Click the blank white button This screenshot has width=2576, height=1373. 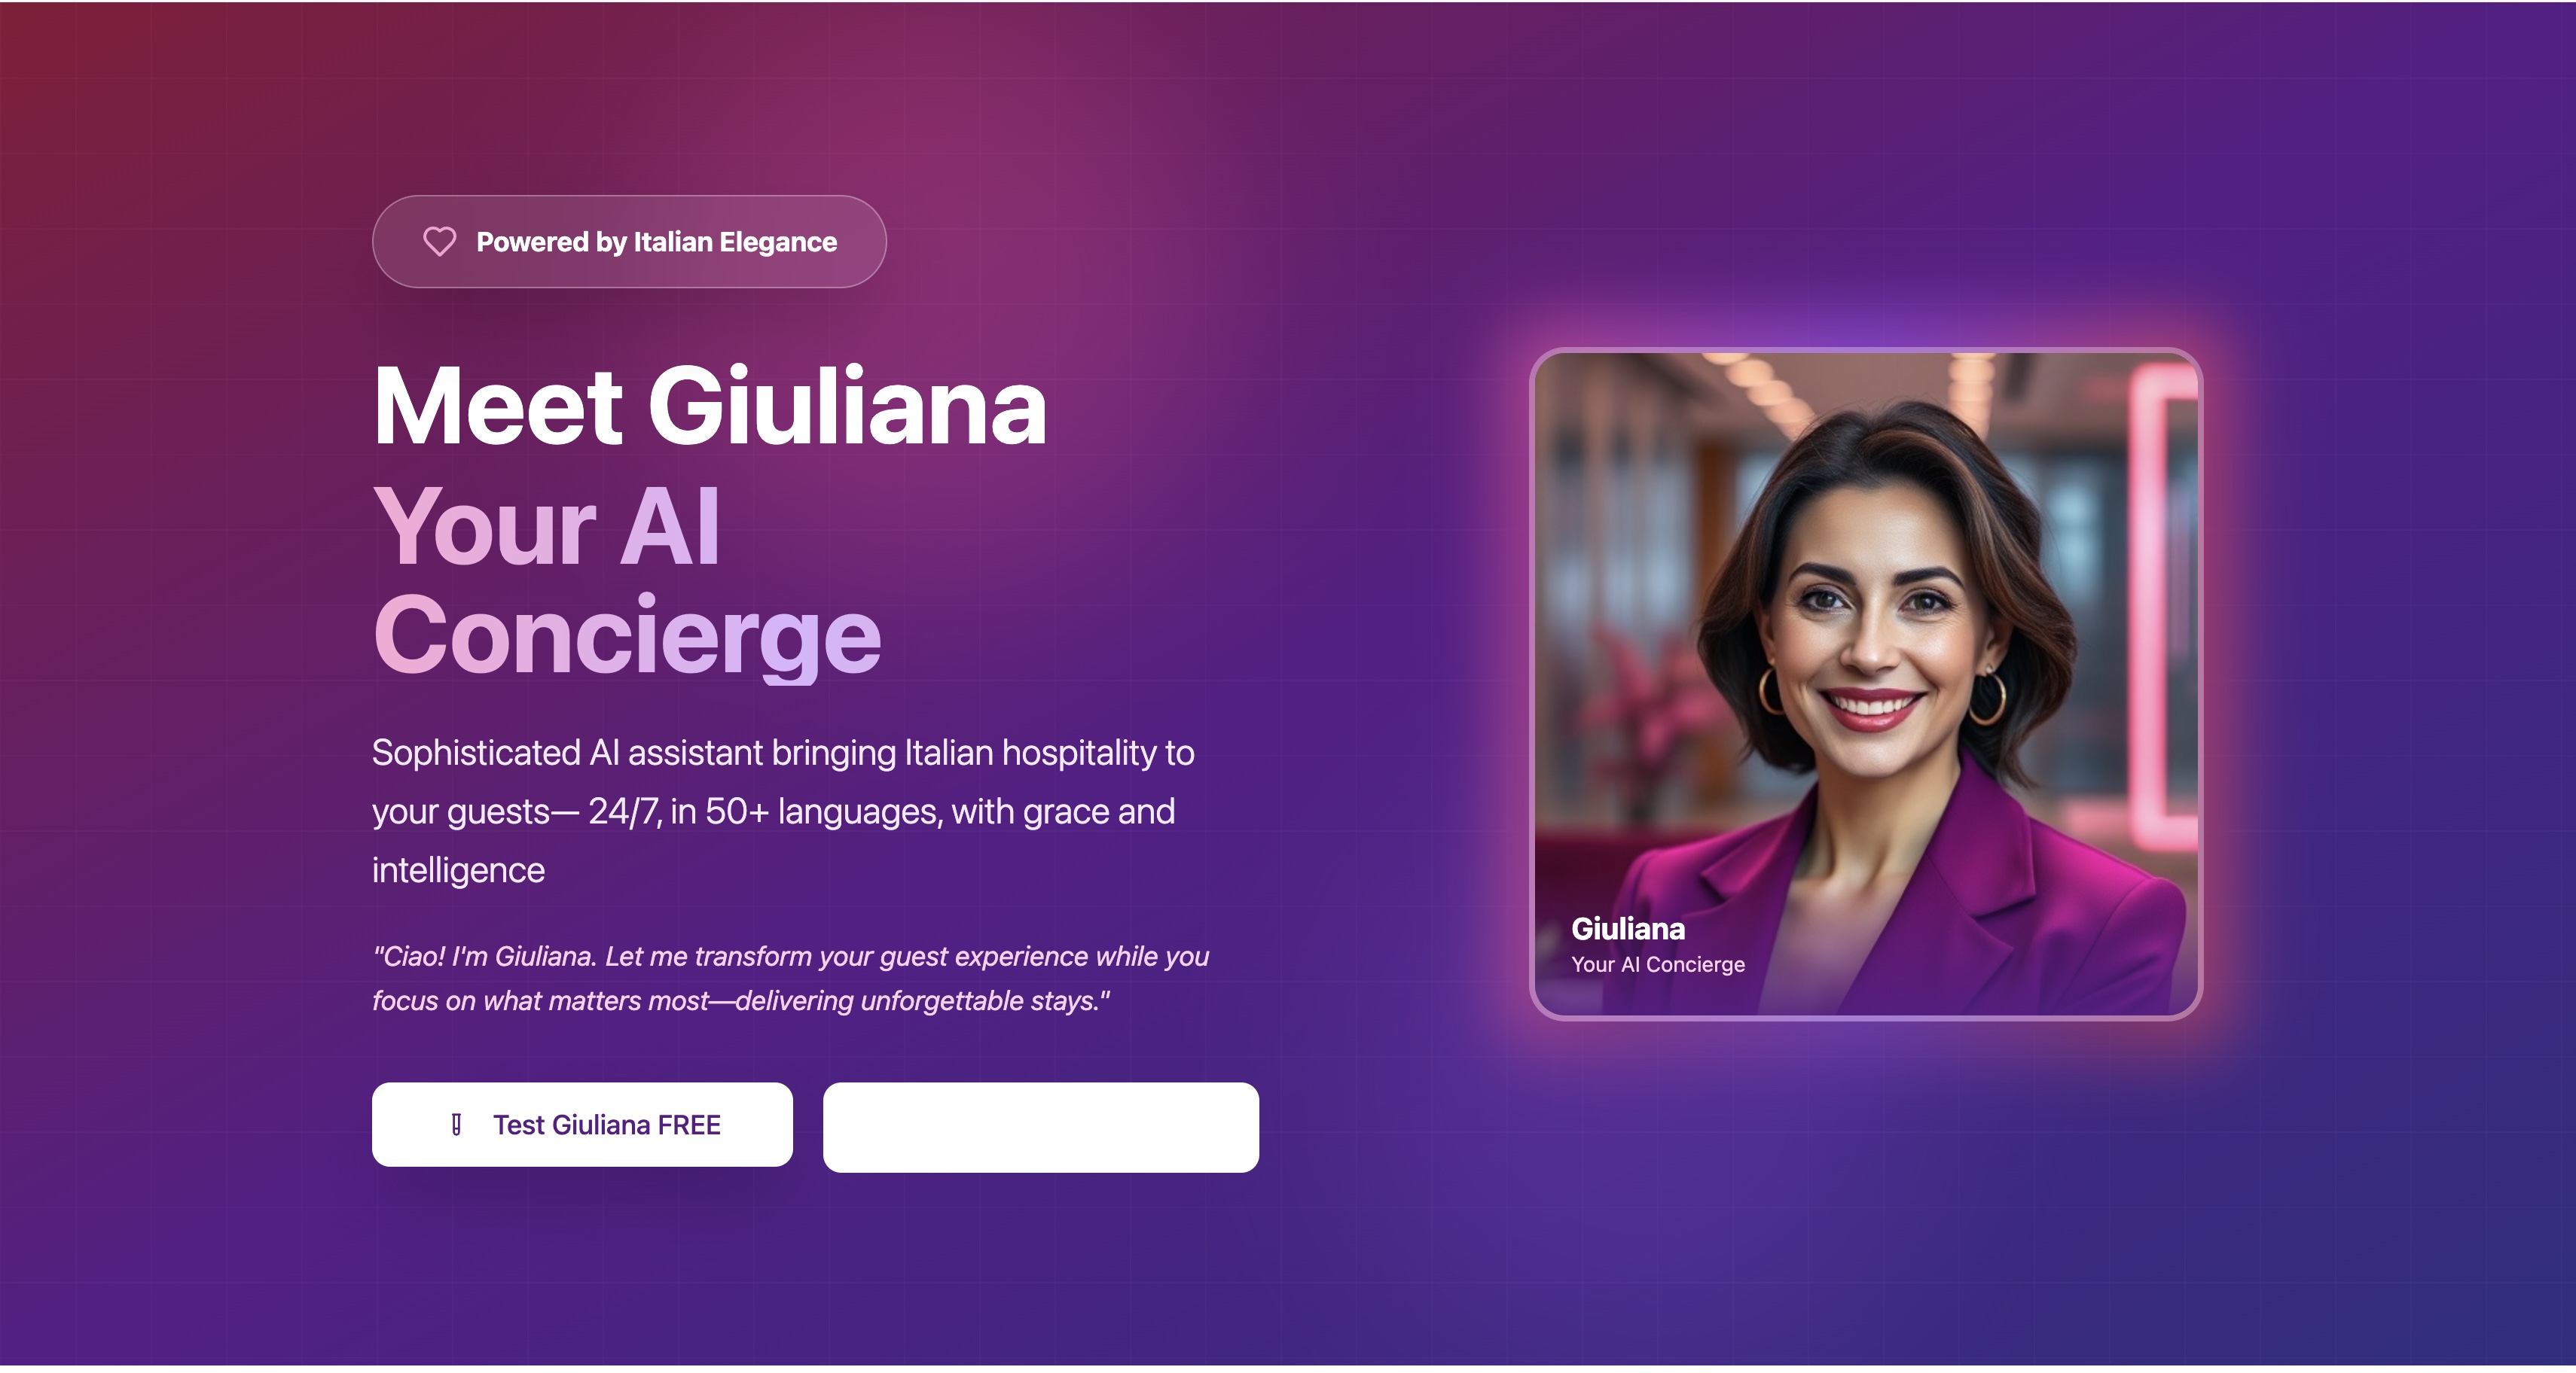pyautogui.click(x=1040, y=1127)
